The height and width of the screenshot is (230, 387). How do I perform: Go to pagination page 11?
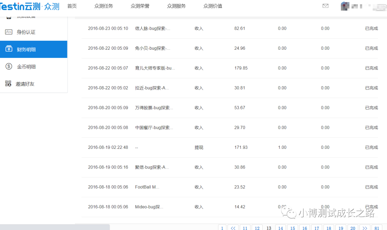click(x=245, y=227)
